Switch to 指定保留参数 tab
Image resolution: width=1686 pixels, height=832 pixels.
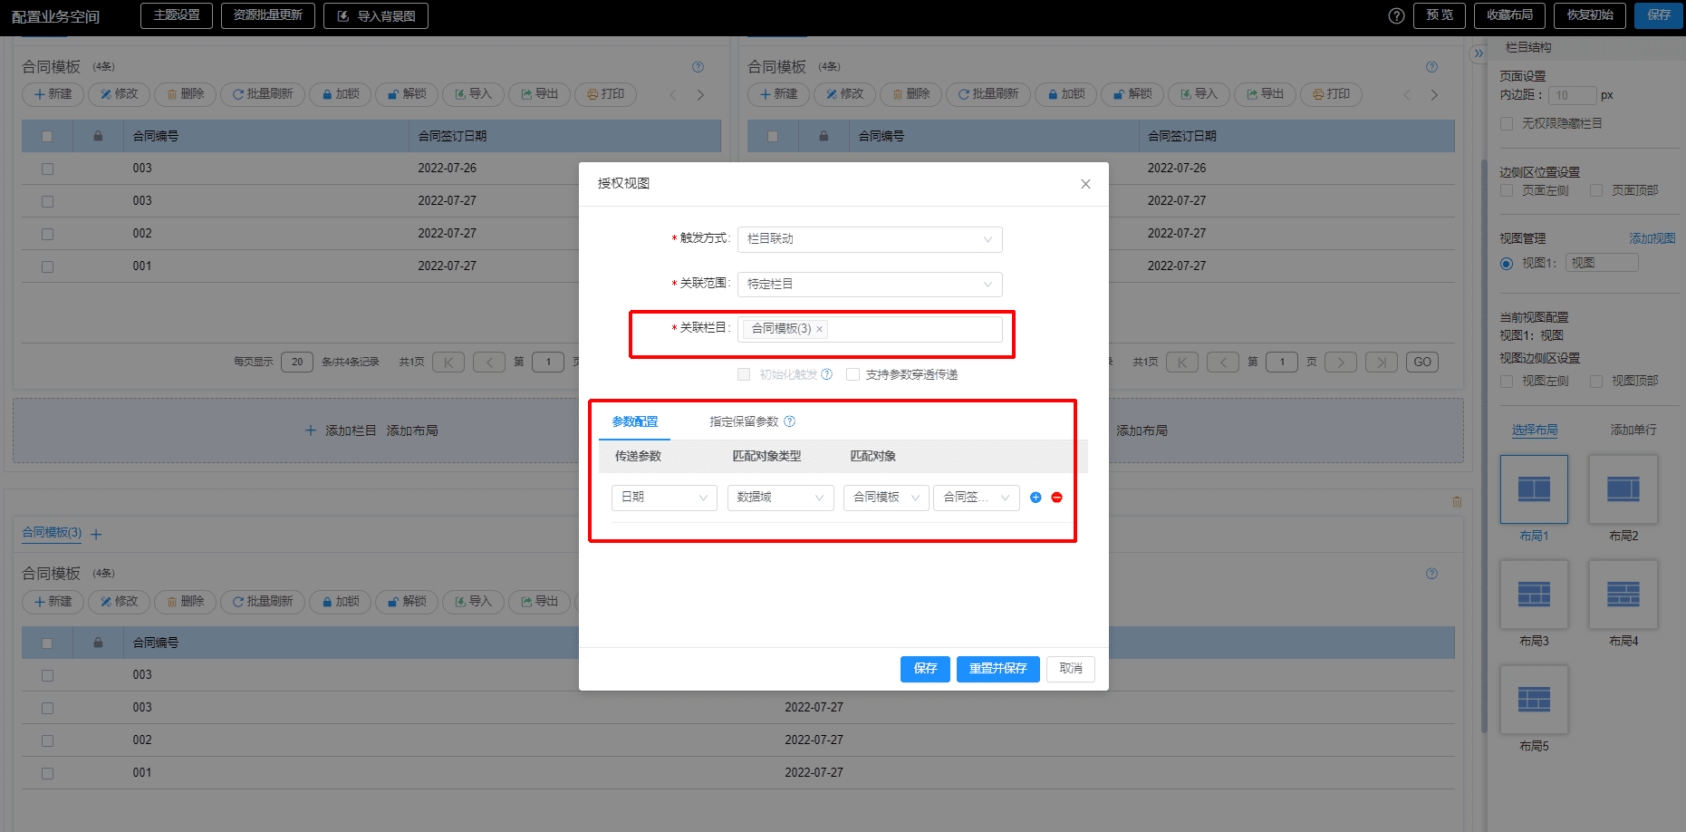point(744,421)
